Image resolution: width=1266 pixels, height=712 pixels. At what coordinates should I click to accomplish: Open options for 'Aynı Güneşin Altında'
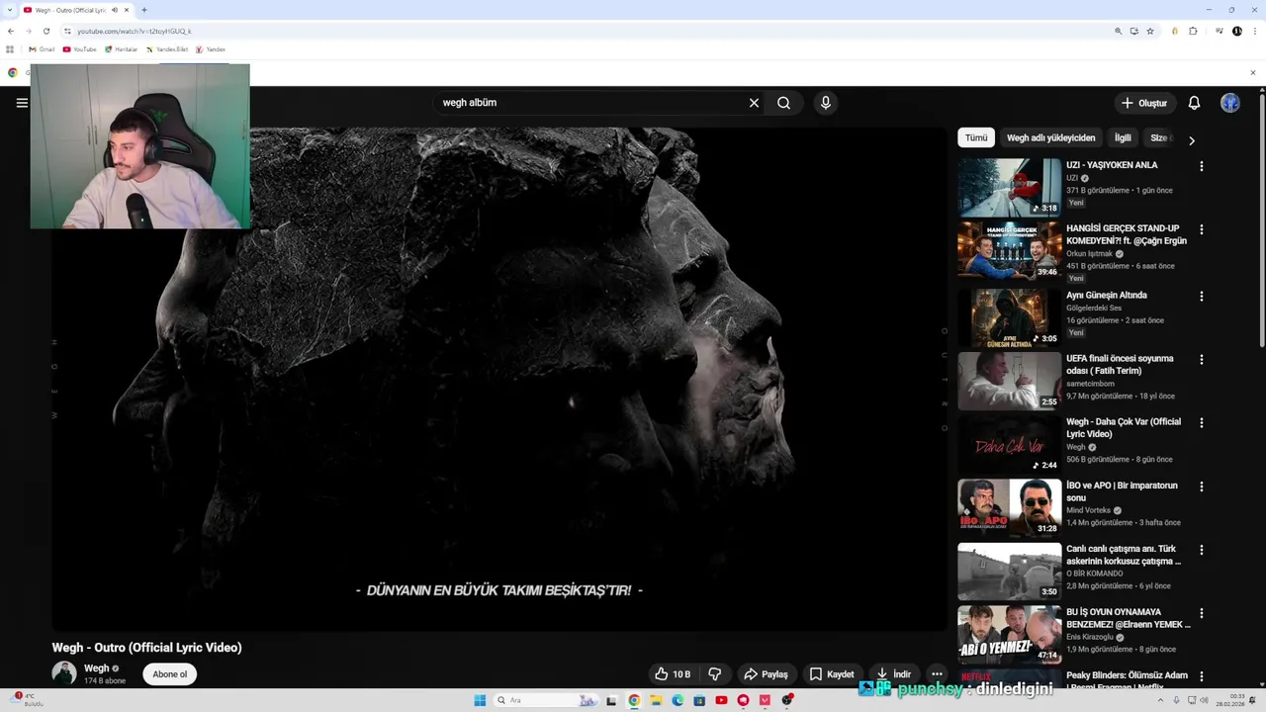pyautogui.click(x=1202, y=297)
